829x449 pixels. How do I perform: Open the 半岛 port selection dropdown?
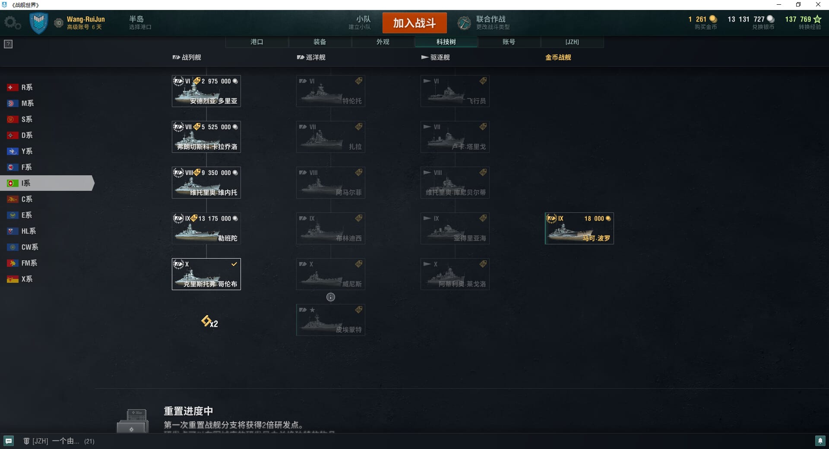[140, 23]
